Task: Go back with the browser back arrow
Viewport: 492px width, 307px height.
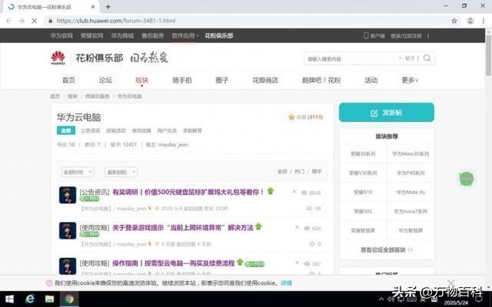Action: [8, 21]
